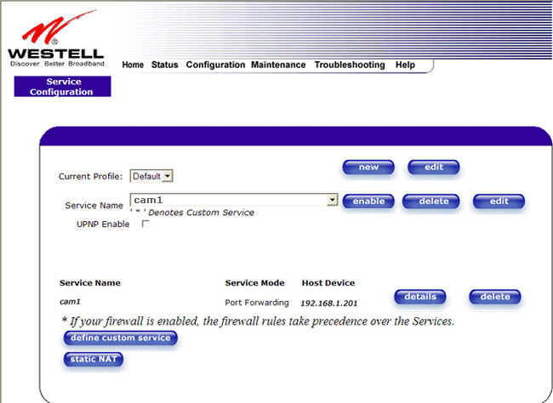The width and height of the screenshot is (553, 403).
Task: Open the Troubleshooting menu
Action: (x=350, y=65)
